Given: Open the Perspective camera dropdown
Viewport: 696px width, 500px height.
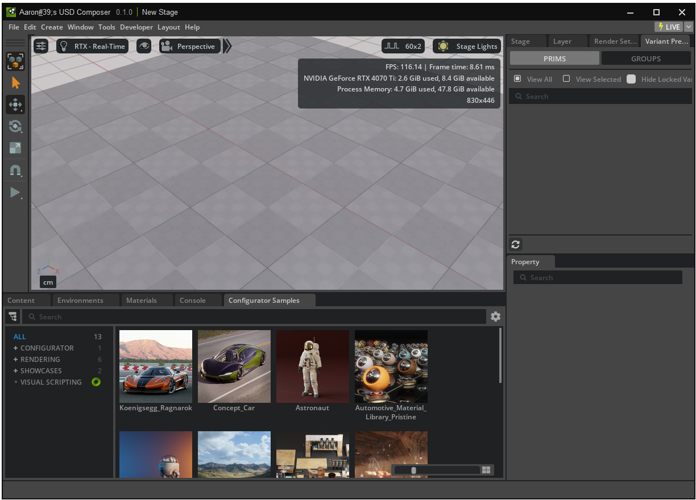Looking at the screenshot, I should click(x=190, y=46).
